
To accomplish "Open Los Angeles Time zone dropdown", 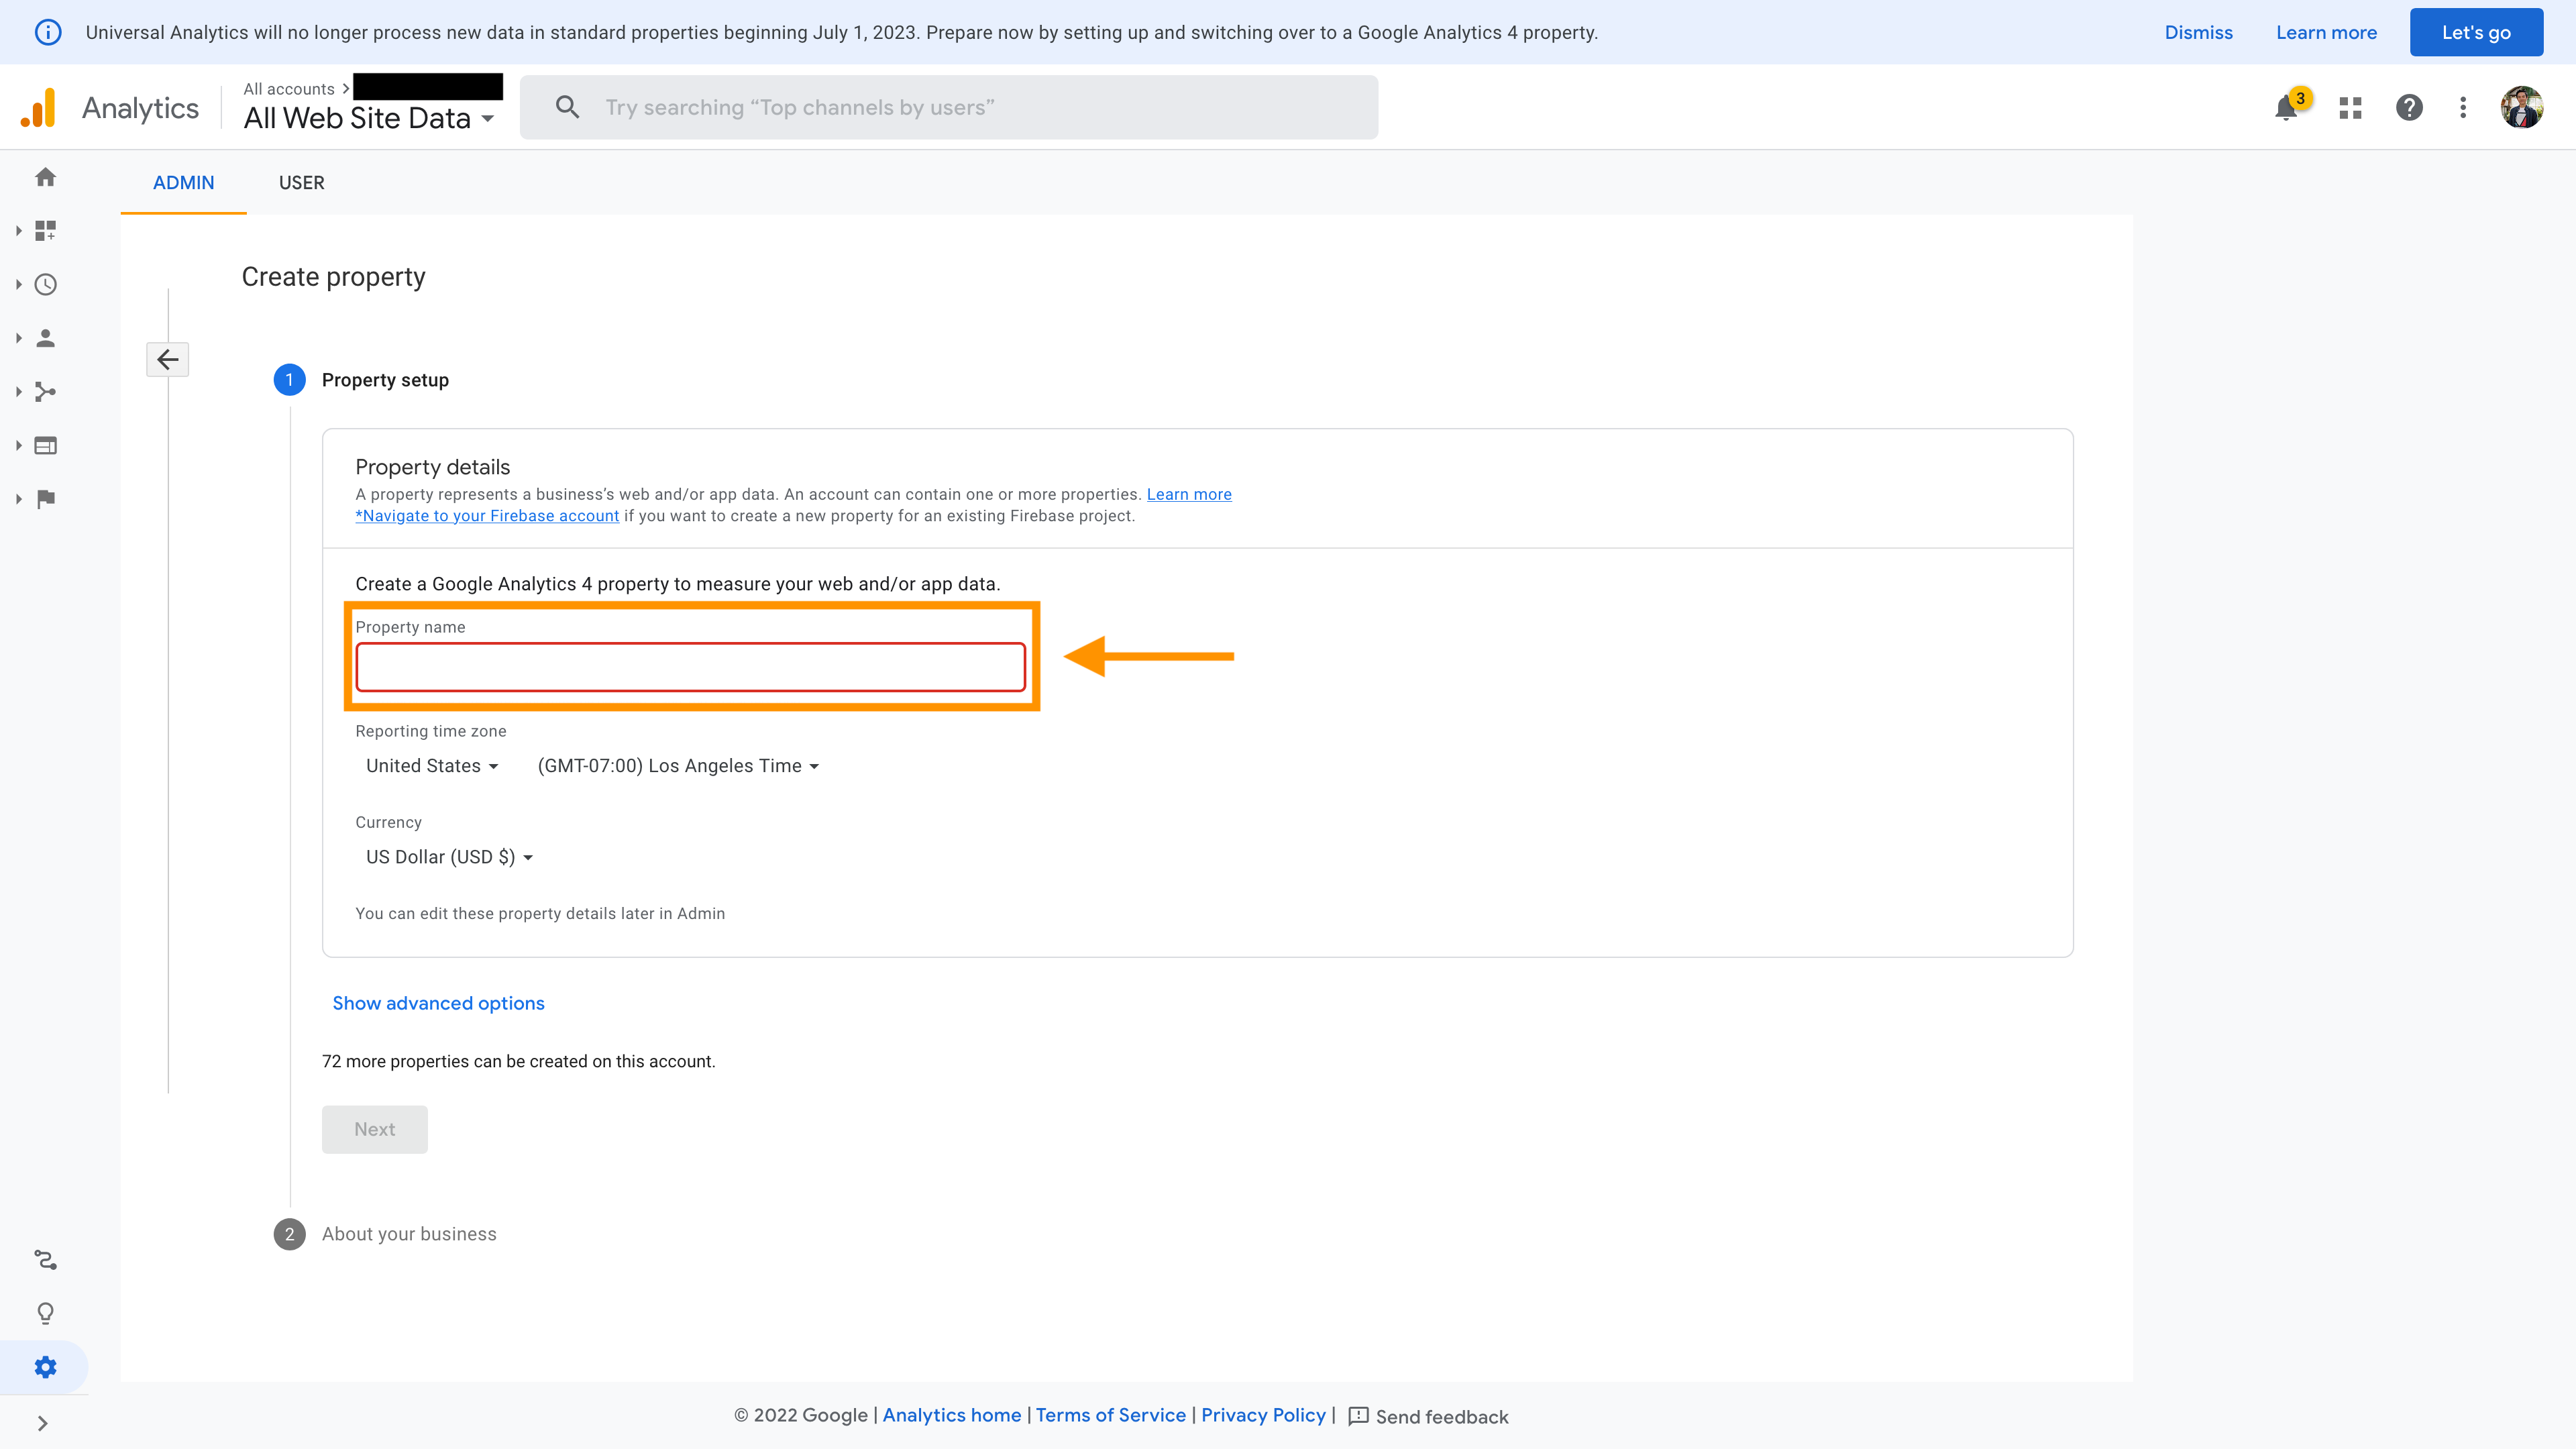I will click(x=678, y=766).
